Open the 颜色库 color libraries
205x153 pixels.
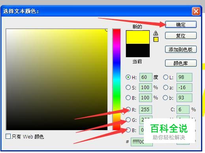(181, 63)
